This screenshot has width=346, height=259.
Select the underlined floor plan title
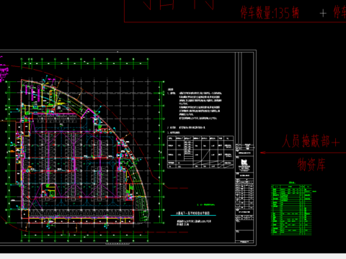[193, 213]
